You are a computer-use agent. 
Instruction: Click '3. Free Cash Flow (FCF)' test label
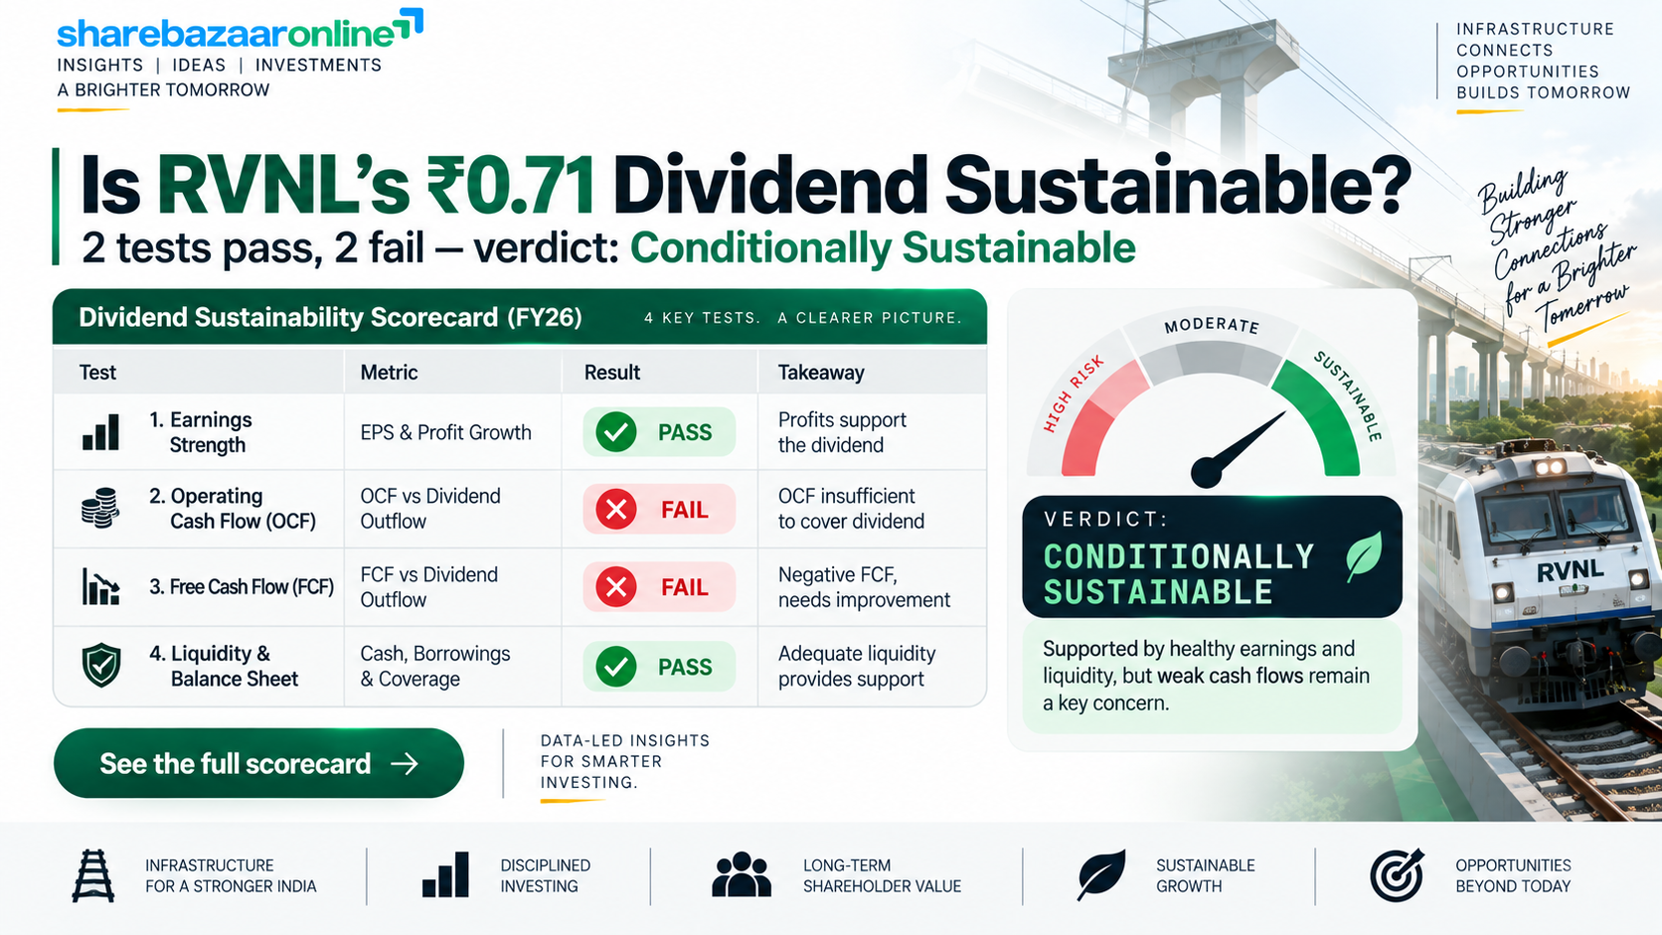(242, 587)
